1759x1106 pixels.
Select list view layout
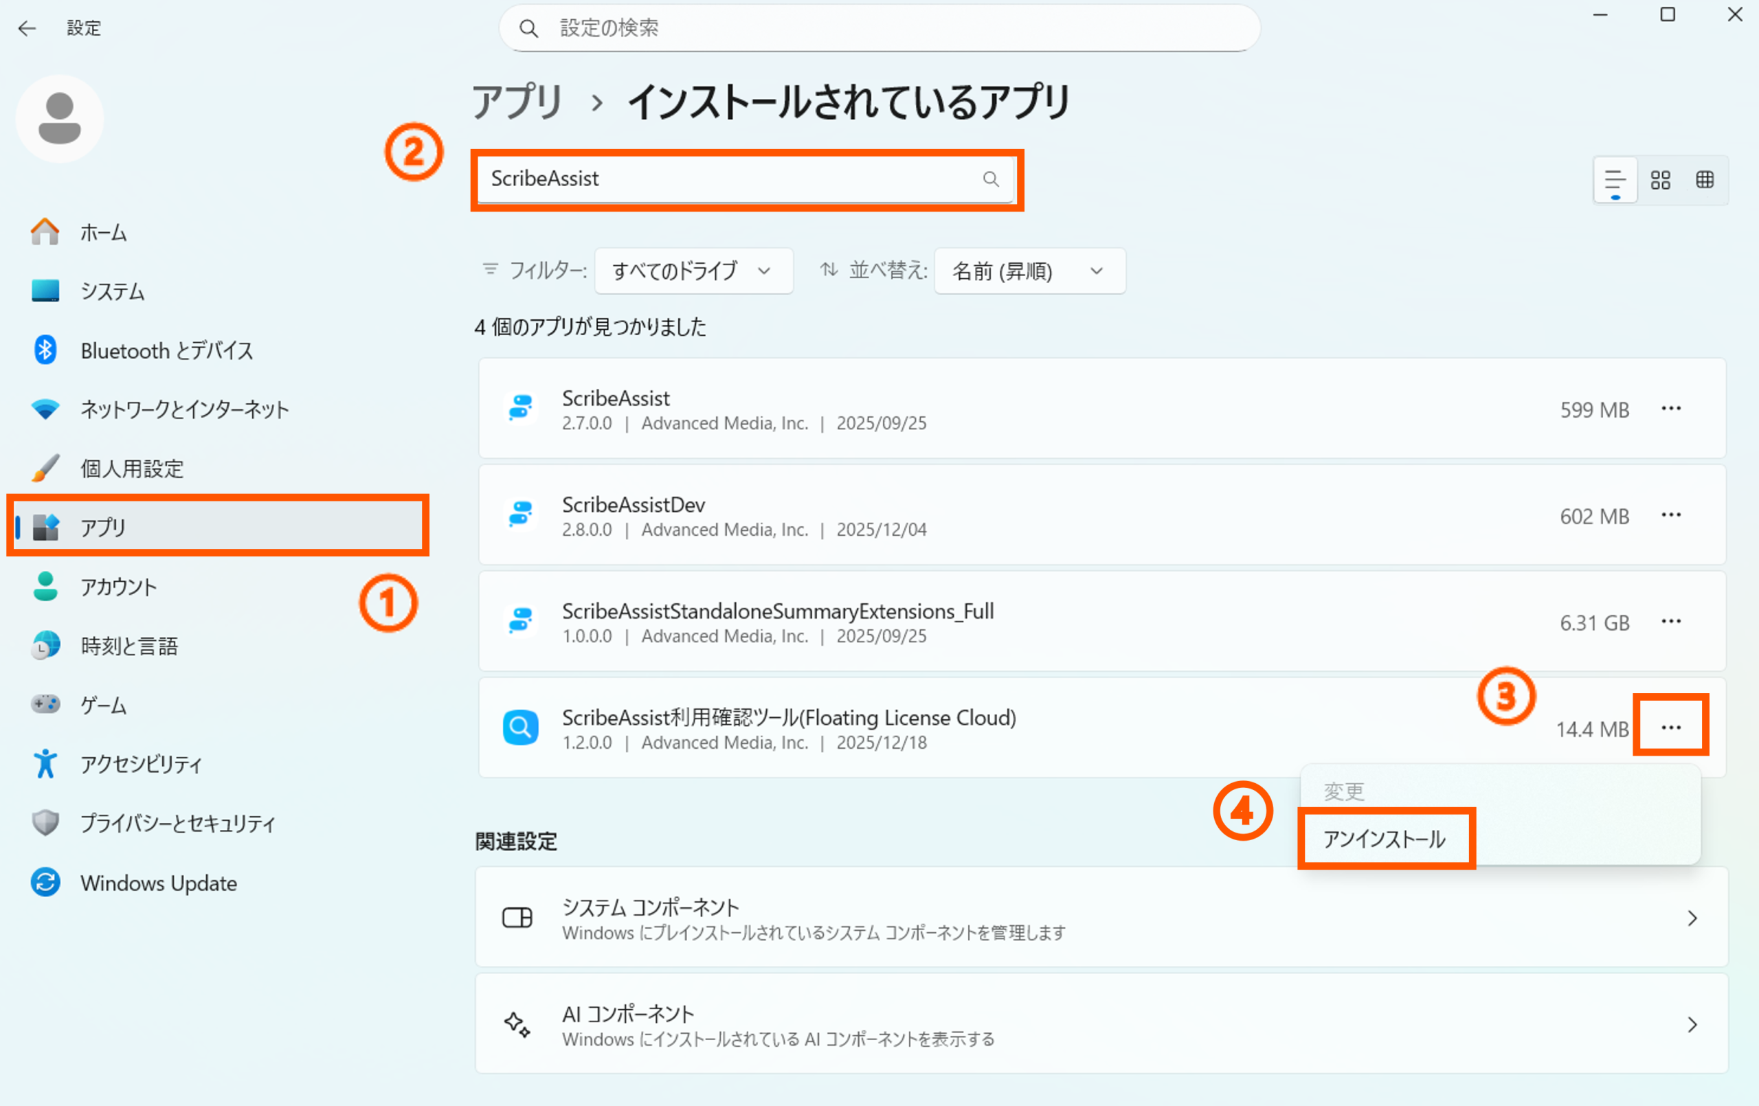pos(1615,180)
